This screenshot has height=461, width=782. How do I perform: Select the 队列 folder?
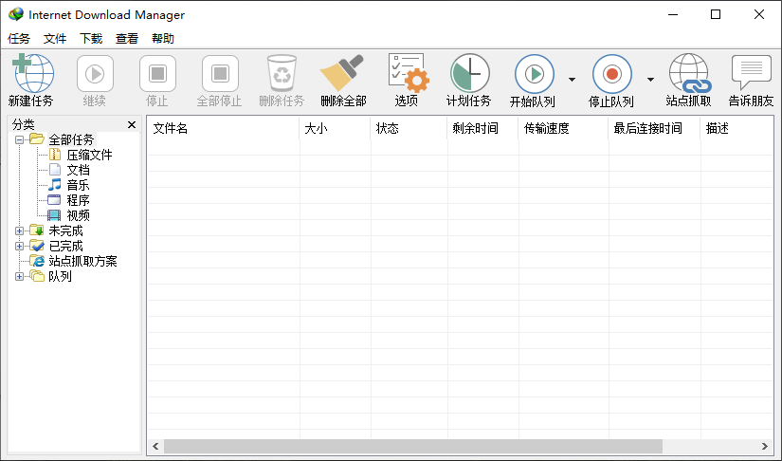tap(60, 276)
